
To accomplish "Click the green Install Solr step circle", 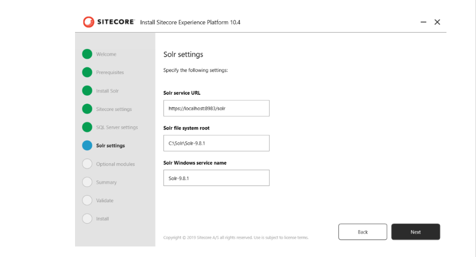I will point(87,90).
